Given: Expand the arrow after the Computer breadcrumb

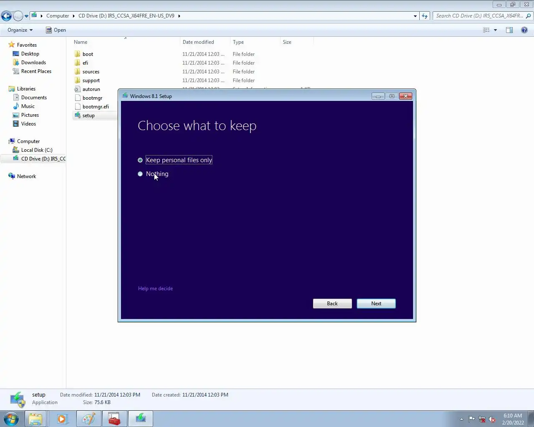Looking at the screenshot, I should (x=74, y=16).
